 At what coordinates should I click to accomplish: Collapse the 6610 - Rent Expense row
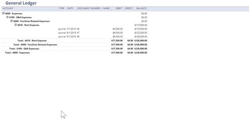pyautogui.click(x=16, y=25)
